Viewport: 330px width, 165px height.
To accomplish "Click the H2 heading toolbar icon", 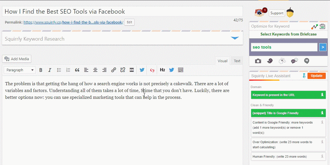I will pos(162,70).
